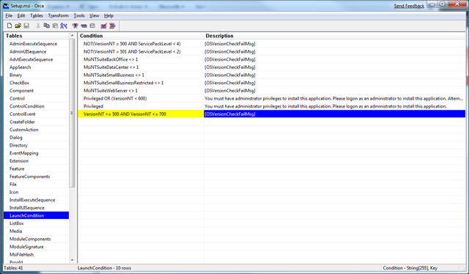Viewport: 469px width, 274px height.
Task: Click the Orca app icon in title bar
Action: coord(6,5)
